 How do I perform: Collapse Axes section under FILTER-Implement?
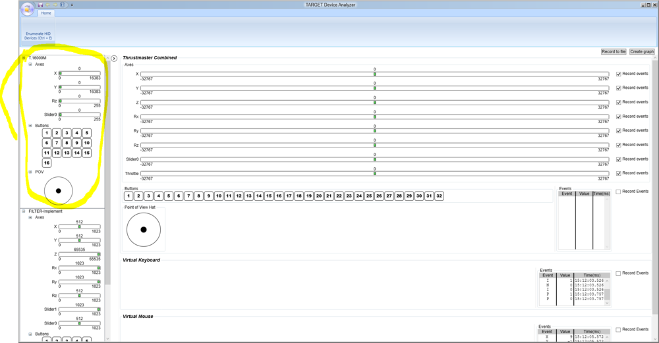pos(30,217)
